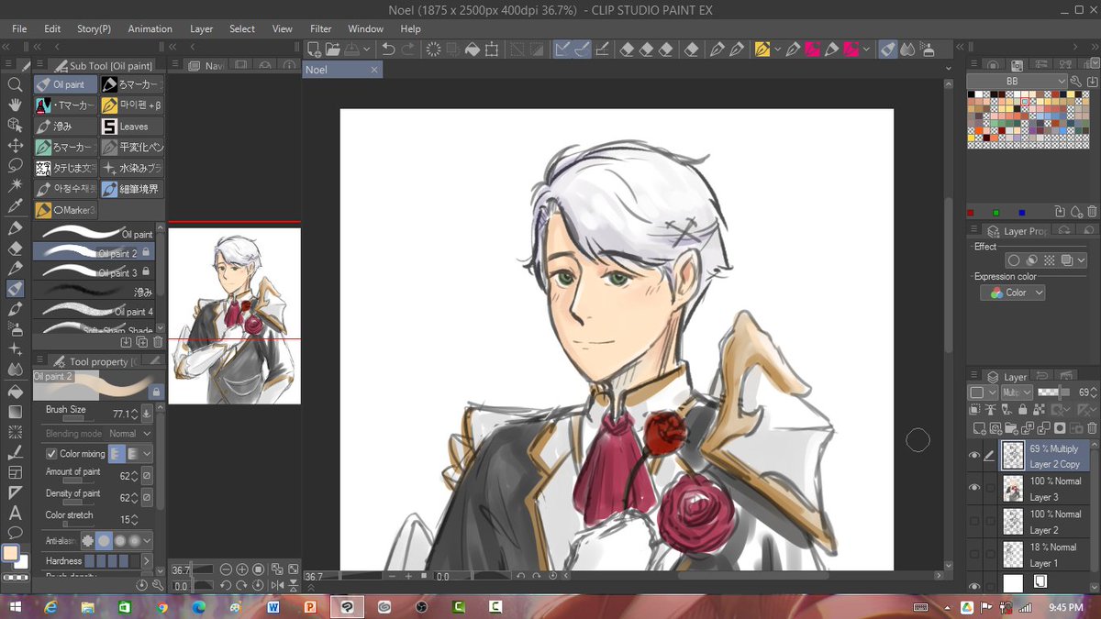The height and width of the screenshot is (619, 1101).
Task: Toggle eye of the Paper layer
Action: point(974,585)
